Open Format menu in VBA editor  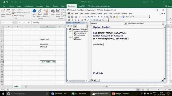coord(93,14)
